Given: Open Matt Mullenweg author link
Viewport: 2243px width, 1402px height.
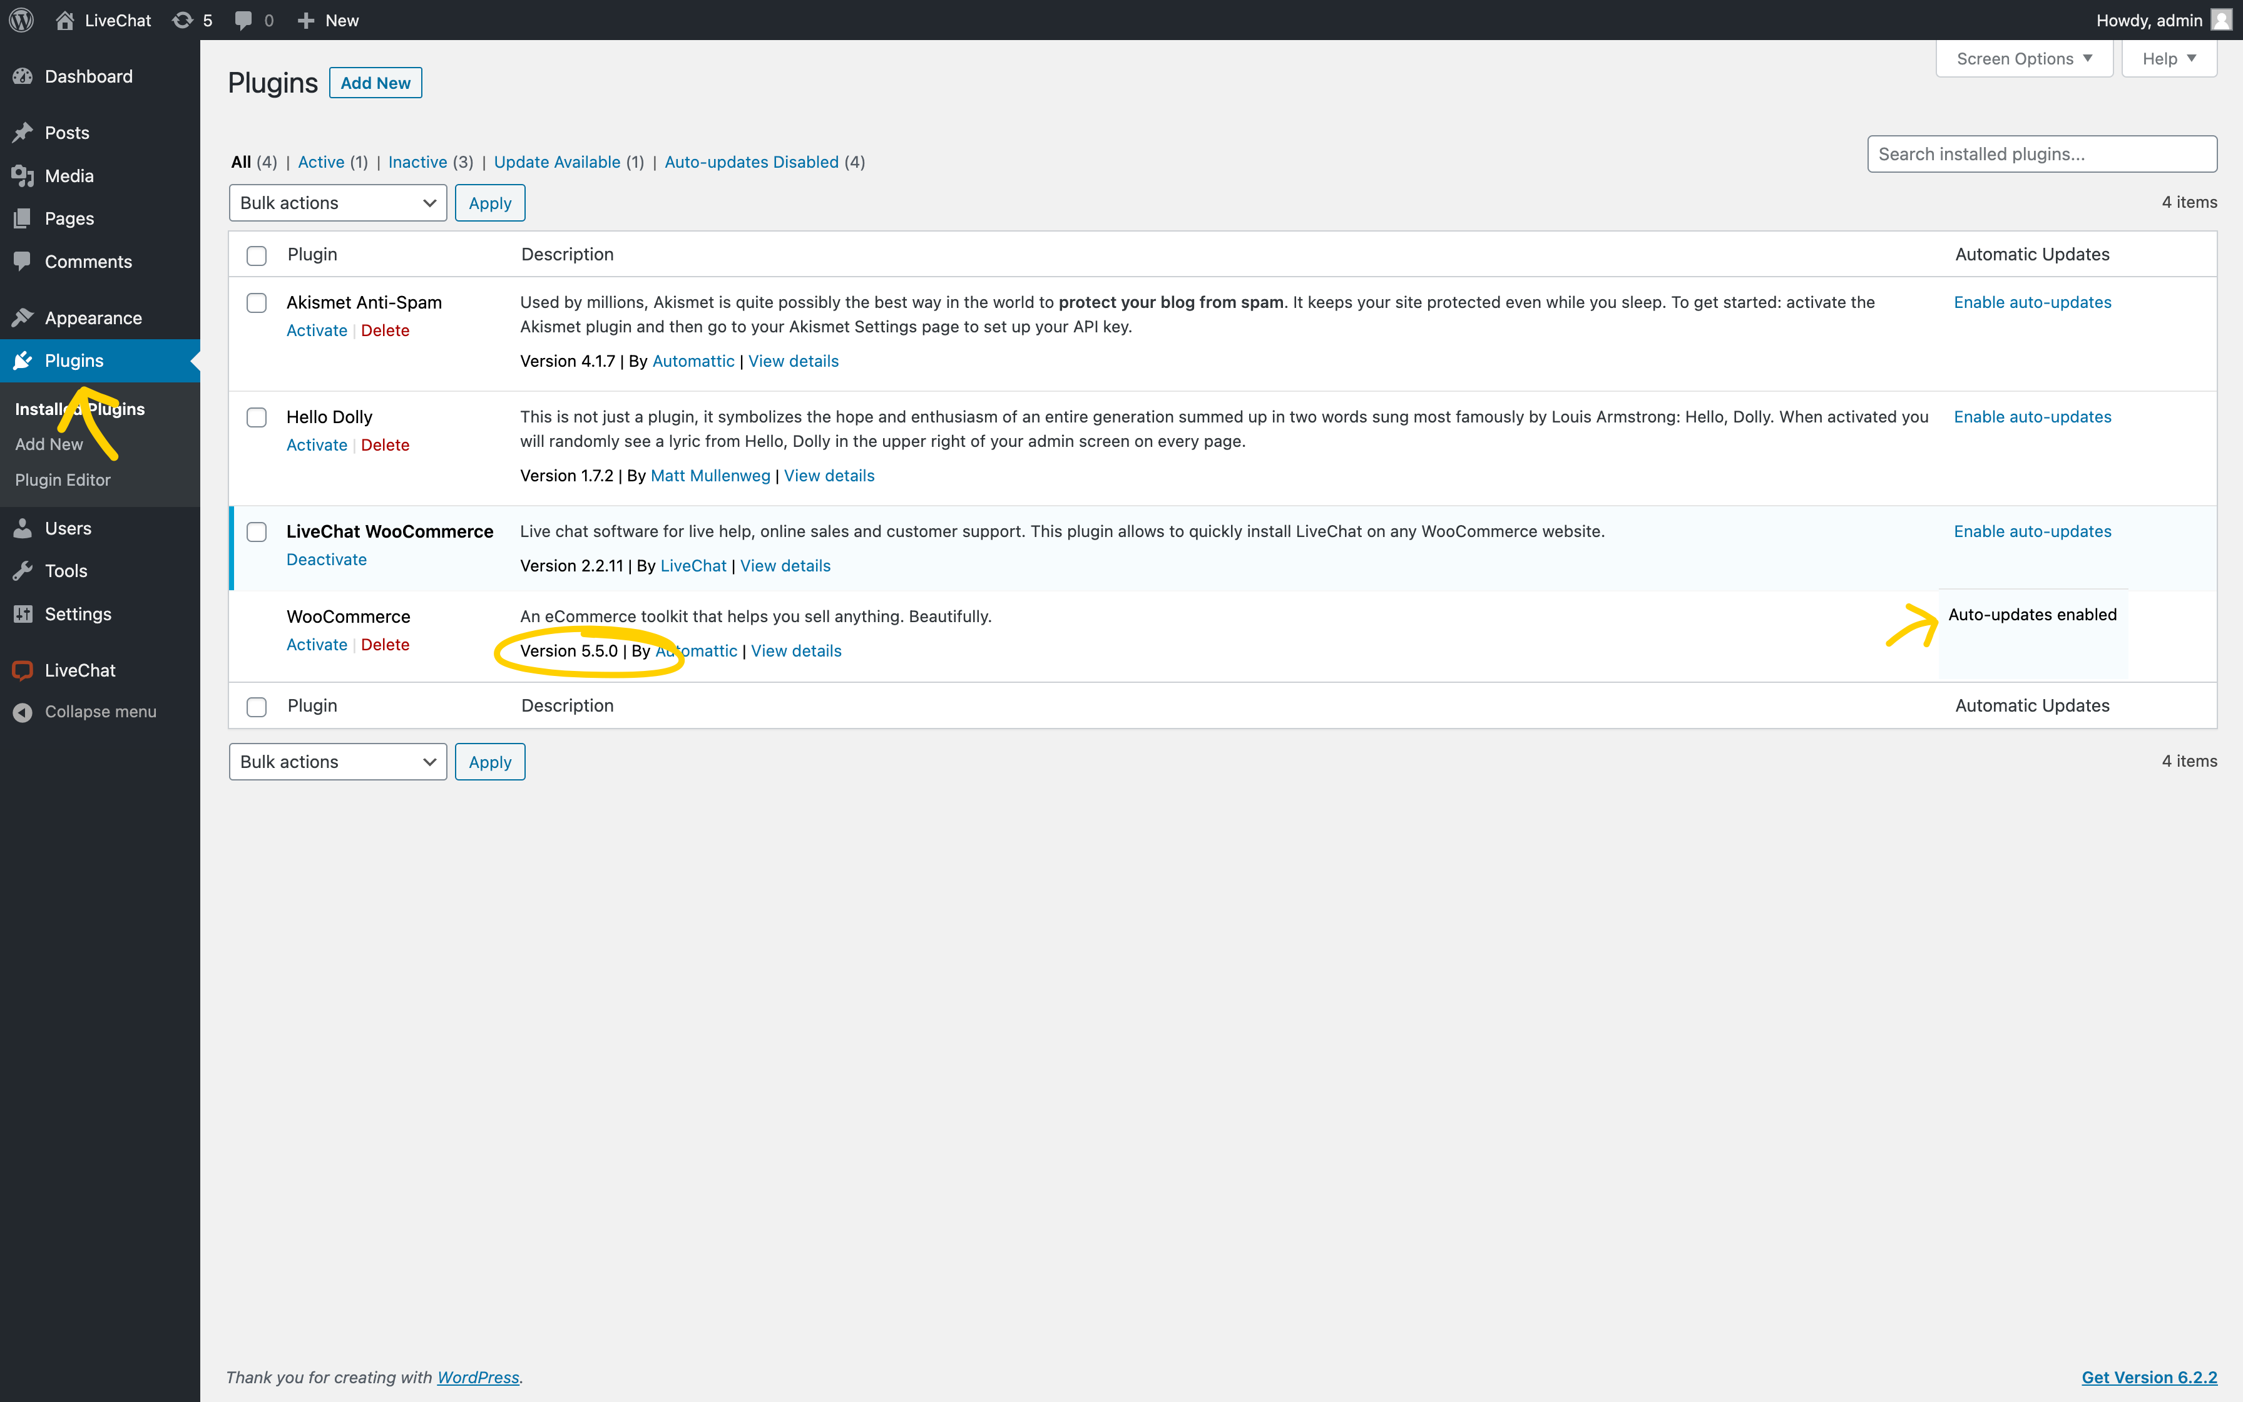Looking at the screenshot, I should tap(711, 476).
